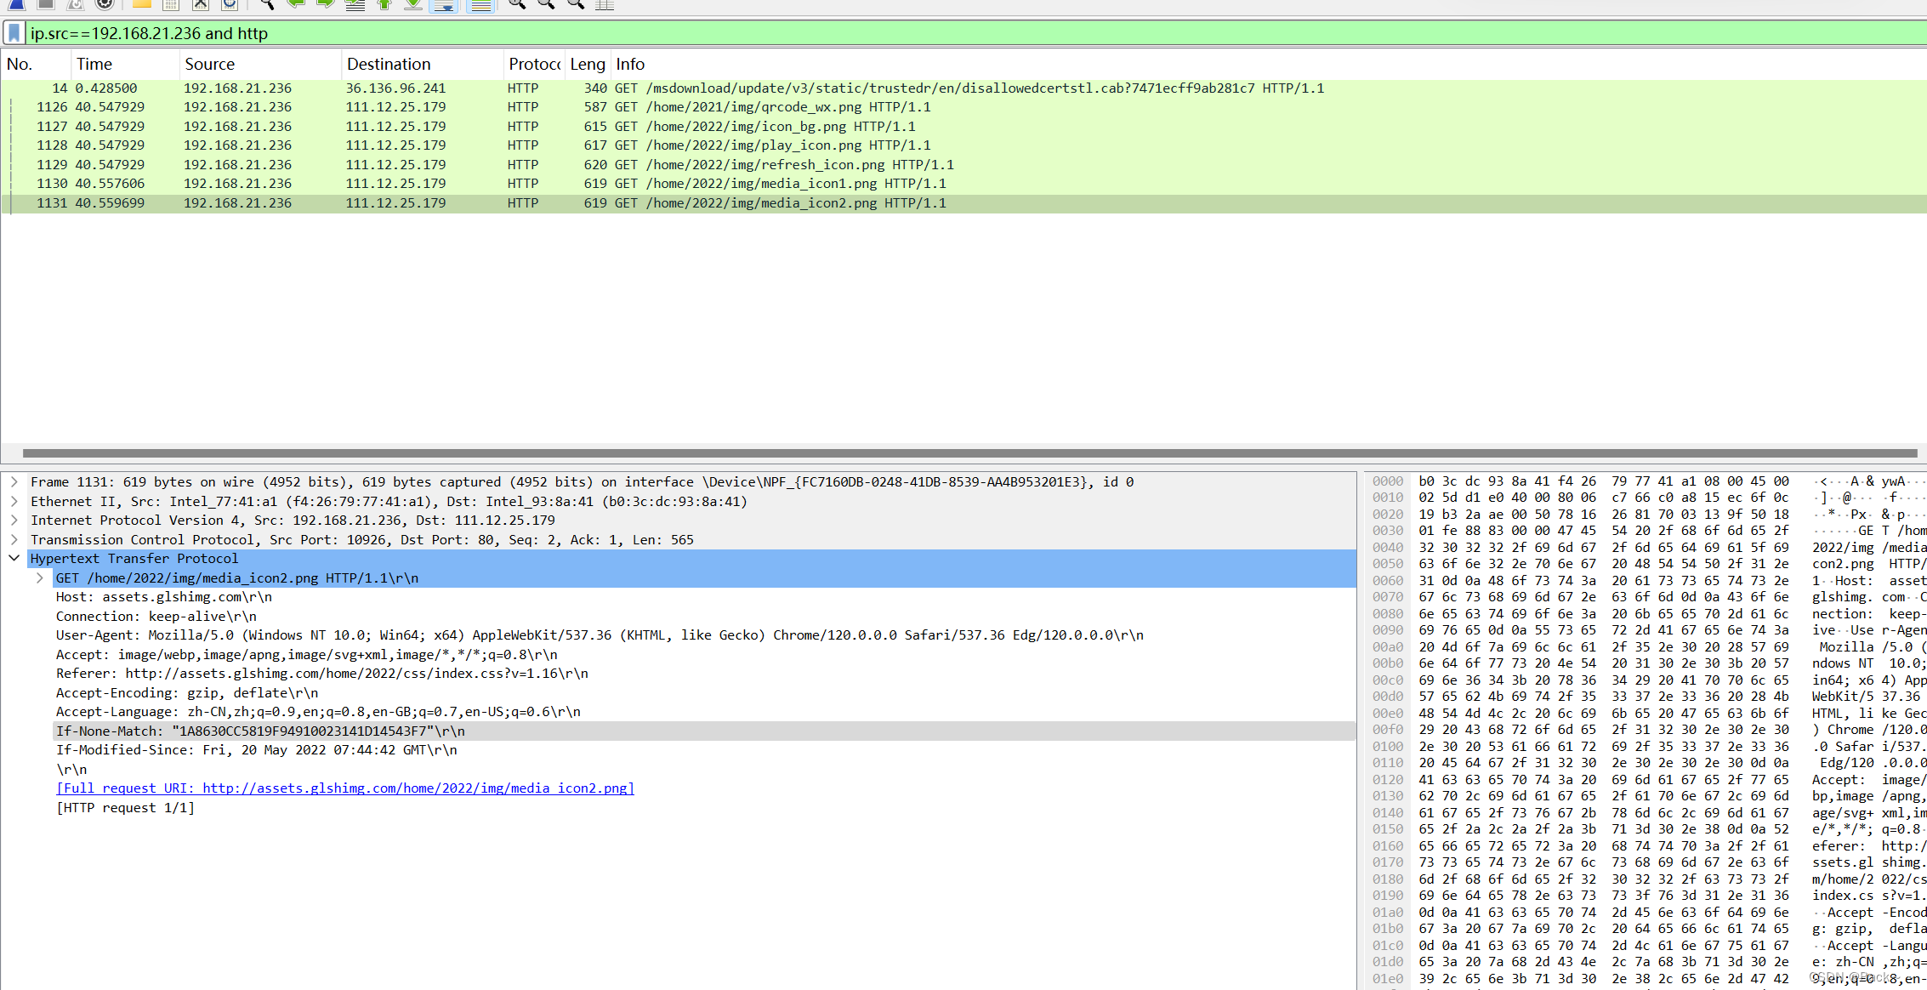Click the Save capture file icon
This screenshot has height=990, width=1927.
171,4
